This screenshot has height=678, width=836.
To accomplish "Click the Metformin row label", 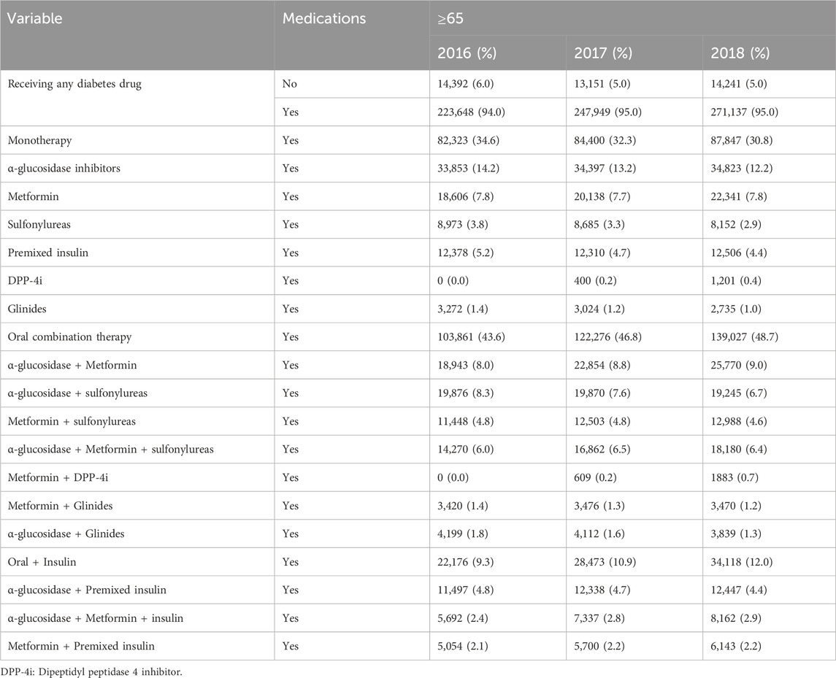I will tap(33, 196).
